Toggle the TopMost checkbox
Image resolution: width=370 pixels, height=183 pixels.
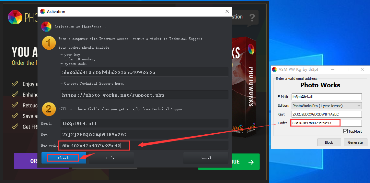pos(345,131)
